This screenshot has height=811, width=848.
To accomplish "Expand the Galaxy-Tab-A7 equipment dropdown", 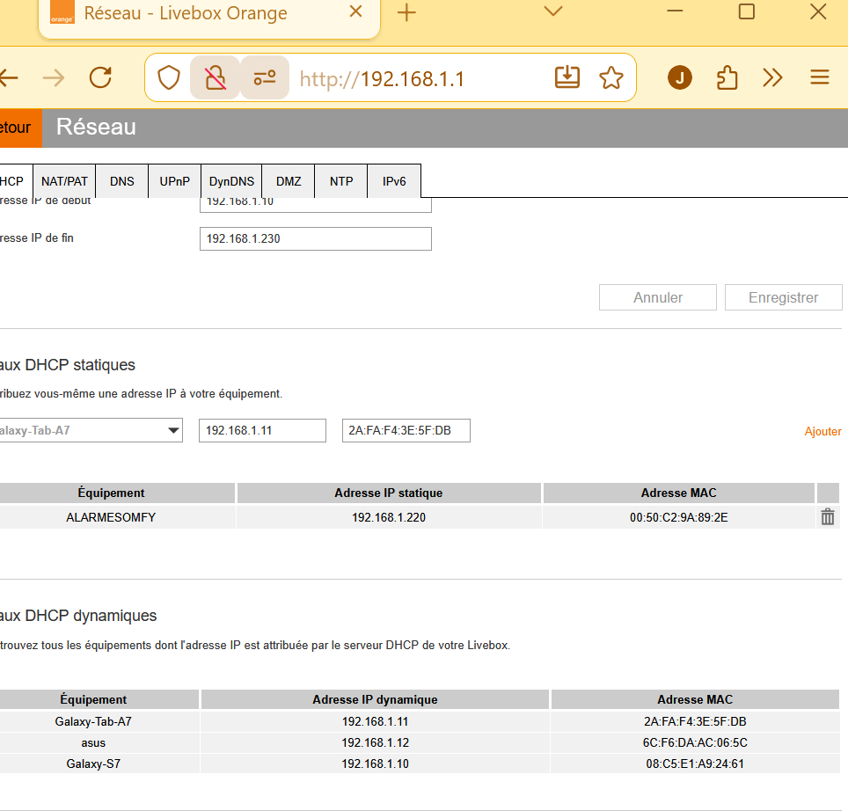I will (172, 431).
